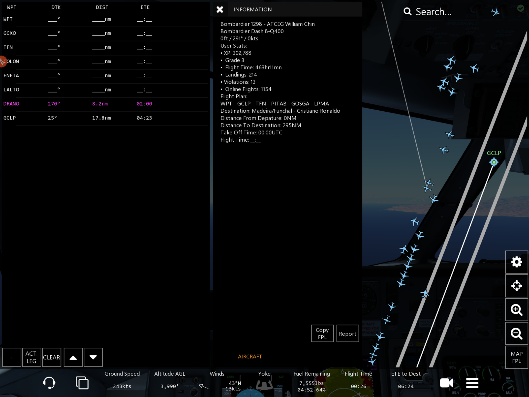Open the camera view icon
Image resolution: width=529 pixels, height=397 pixels.
(x=446, y=383)
